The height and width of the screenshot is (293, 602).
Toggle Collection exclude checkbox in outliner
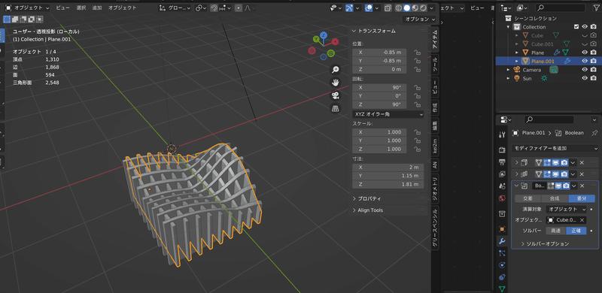[x=576, y=27]
